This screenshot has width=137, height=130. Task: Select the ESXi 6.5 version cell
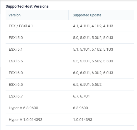point(37,85)
